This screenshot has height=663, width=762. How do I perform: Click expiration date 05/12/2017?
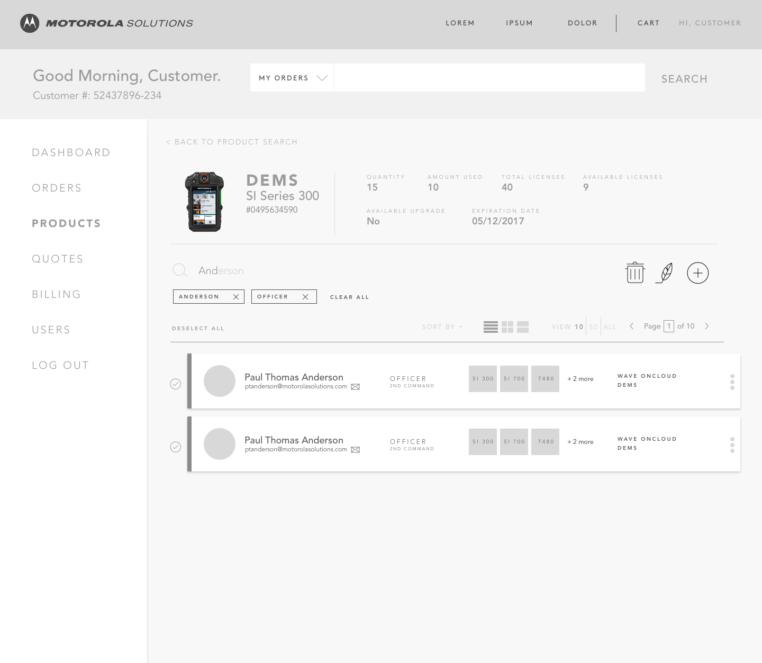click(x=498, y=221)
